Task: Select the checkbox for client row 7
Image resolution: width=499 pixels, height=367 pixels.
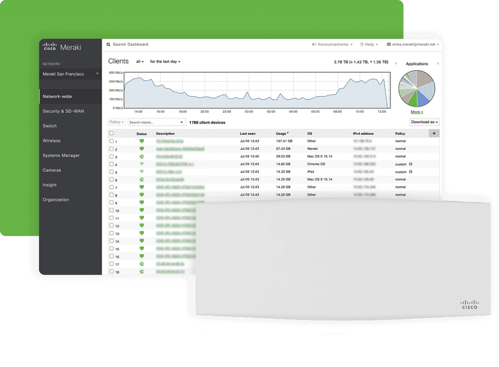Action: (x=112, y=187)
